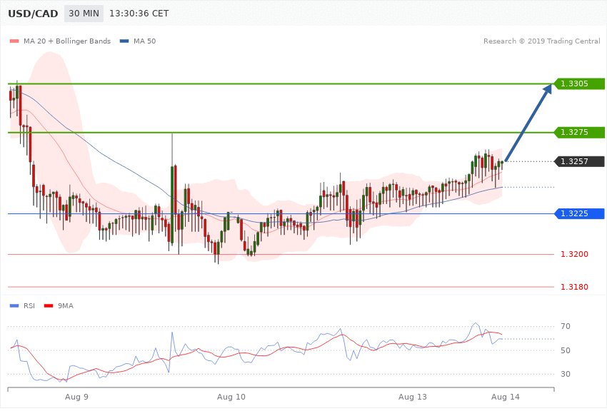Click the Aug 10 date label
607x411 pixels.
(x=231, y=397)
